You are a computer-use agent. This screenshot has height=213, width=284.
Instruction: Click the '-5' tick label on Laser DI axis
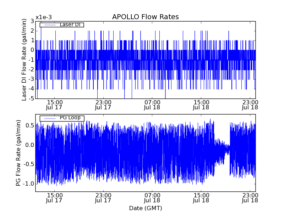31,99
